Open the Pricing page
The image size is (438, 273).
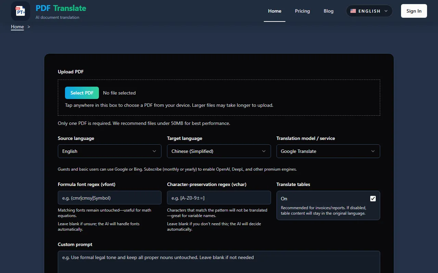[302, 11]
